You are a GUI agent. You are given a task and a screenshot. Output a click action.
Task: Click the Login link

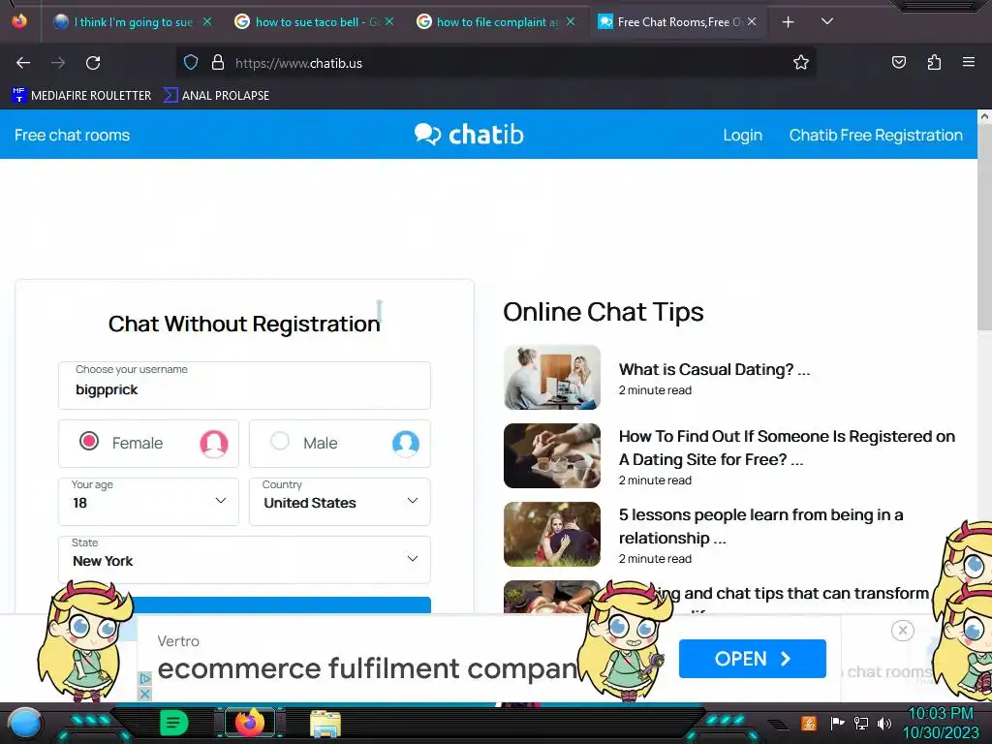[x=742, y=135]
